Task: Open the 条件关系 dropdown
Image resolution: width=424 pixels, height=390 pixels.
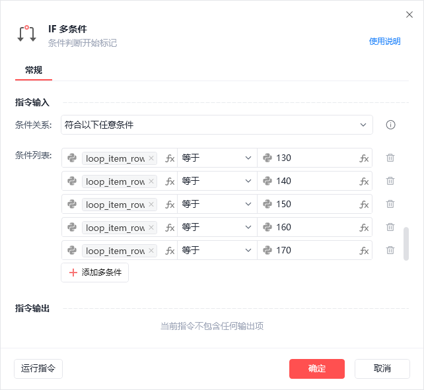Action: (217, 125)
